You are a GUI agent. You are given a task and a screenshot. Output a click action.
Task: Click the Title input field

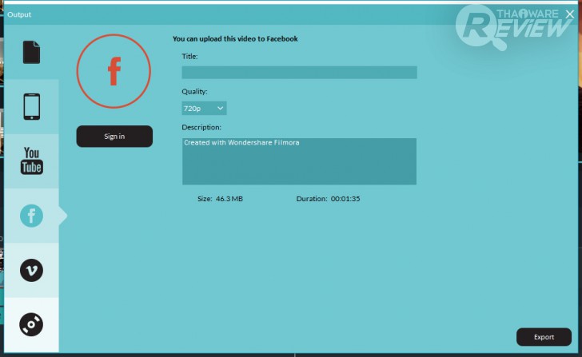click(299, 73)
